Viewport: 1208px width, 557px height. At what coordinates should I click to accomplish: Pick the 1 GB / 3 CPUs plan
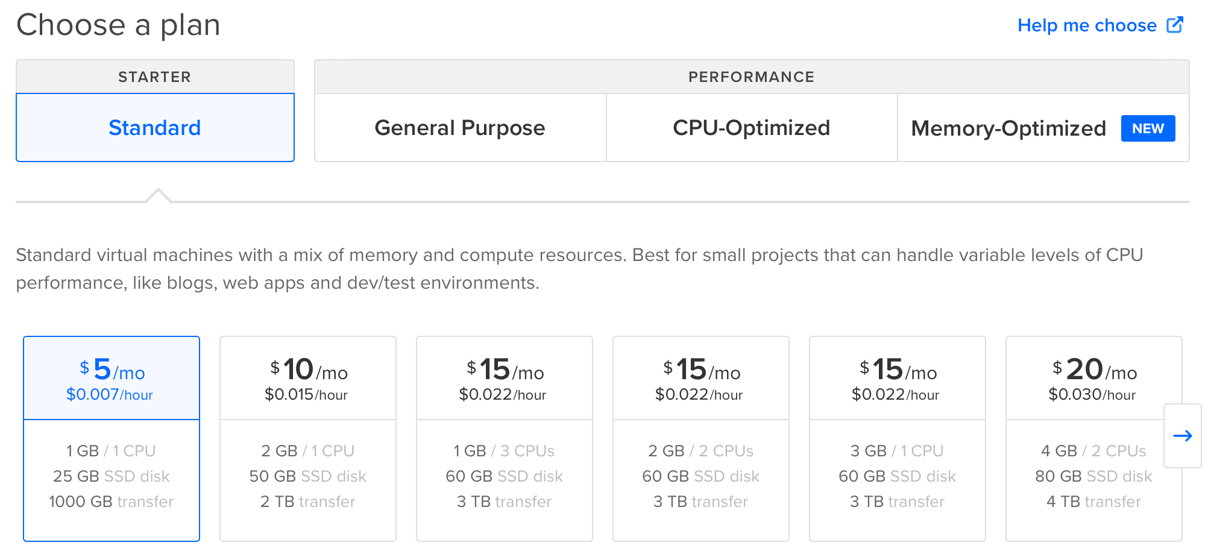click(505, 438)
